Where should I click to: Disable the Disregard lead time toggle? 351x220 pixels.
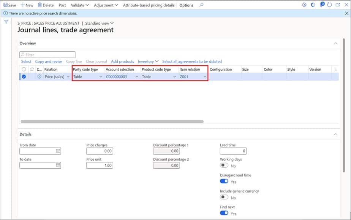coord(224,181)
